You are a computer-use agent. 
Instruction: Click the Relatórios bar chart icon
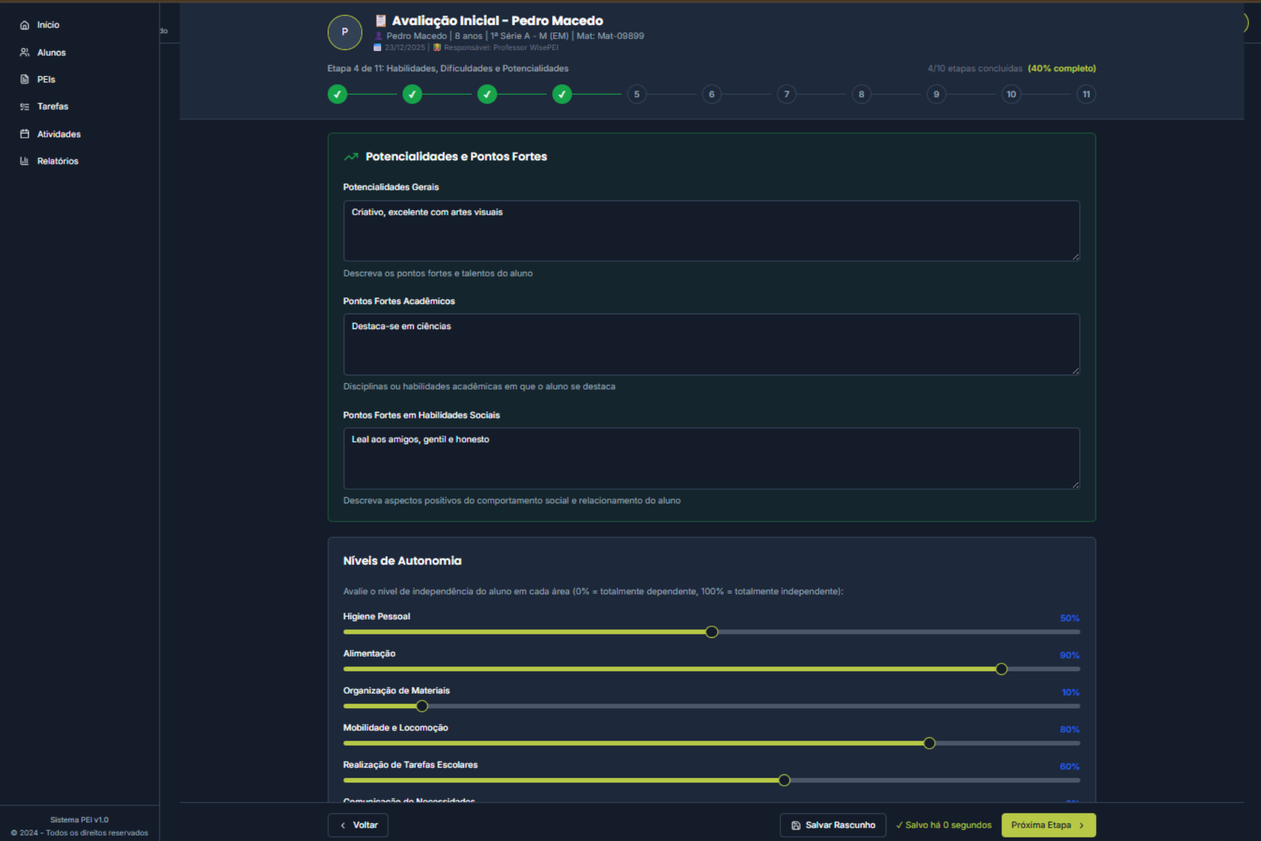click(25, 161)
